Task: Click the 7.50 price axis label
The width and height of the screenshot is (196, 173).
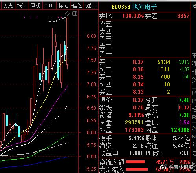Action: (92, 60)
